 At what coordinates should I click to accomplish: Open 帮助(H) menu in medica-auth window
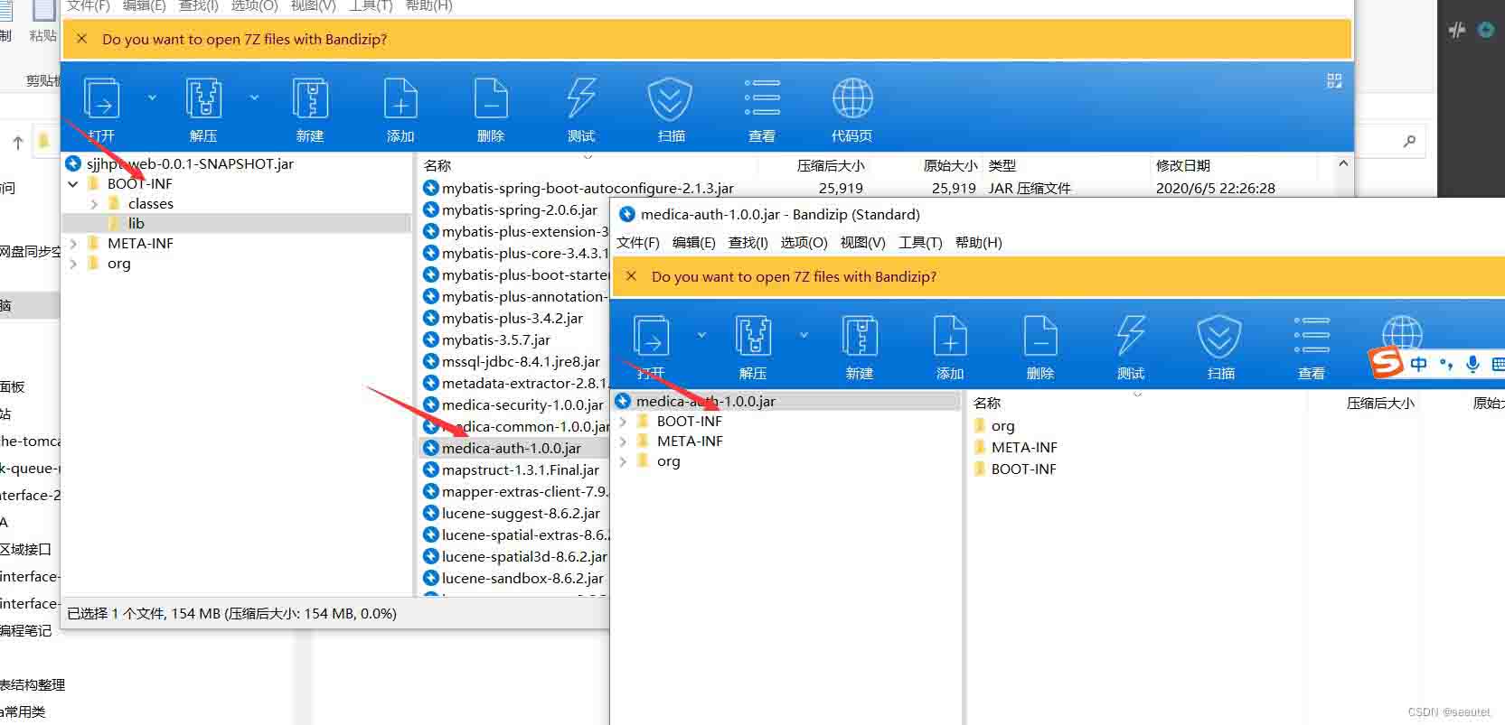click(x=979, y=242)
